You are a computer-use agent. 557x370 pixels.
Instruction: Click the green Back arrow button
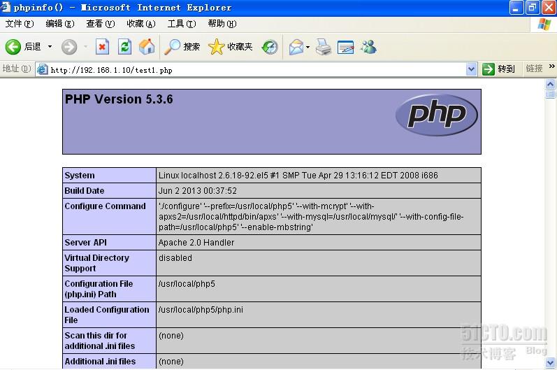click(x=13, y=47)
